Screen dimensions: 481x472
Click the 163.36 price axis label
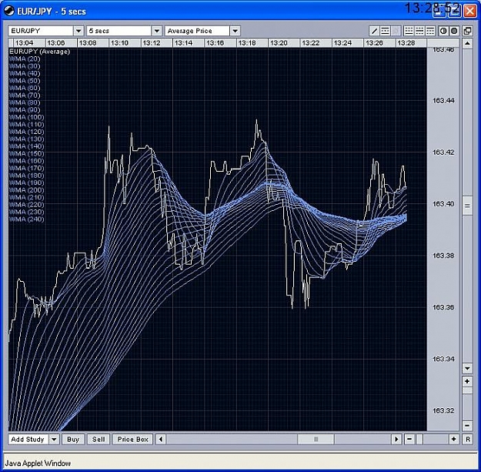coord(443,307)
